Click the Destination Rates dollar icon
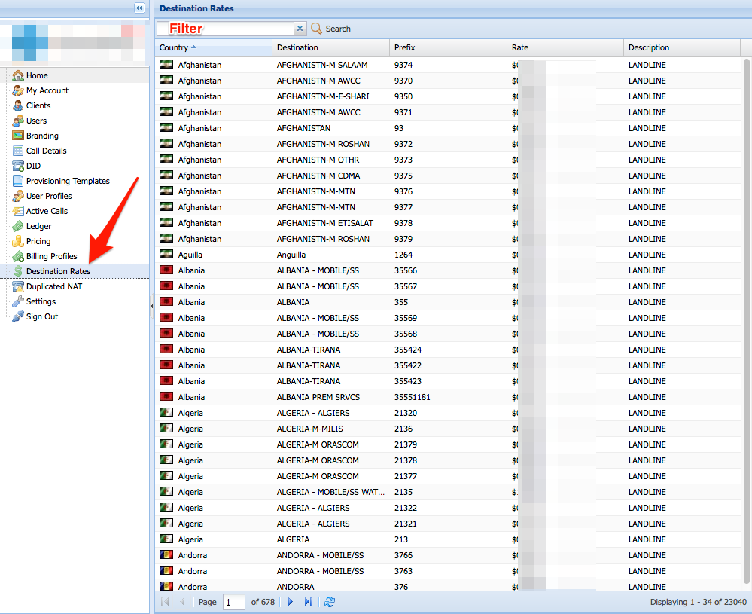This screenshot has width=752, height=614. [18, 271]
